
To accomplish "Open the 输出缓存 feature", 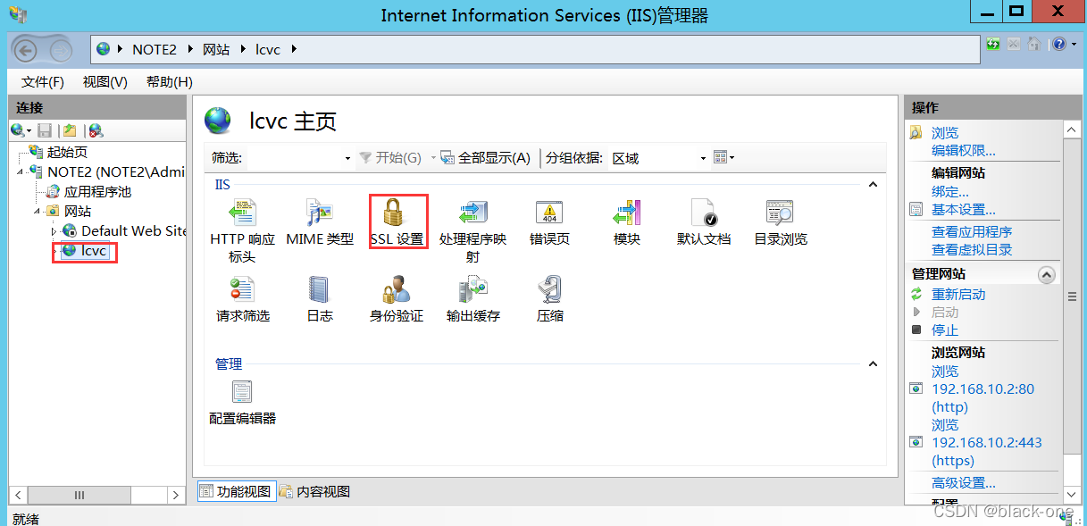I will click(472, 299).
